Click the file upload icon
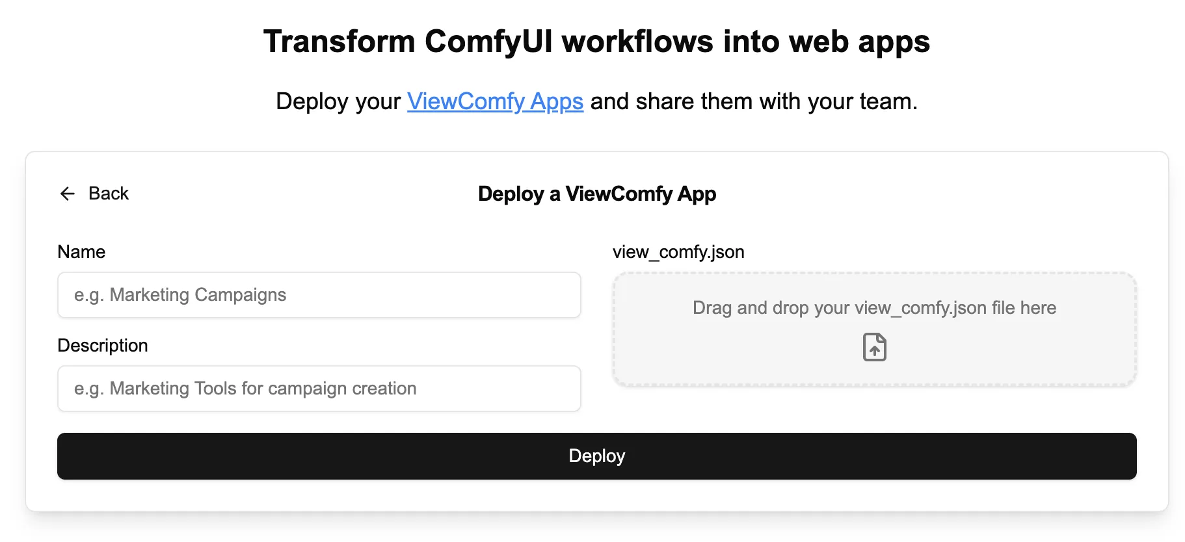 pos(875,347)
